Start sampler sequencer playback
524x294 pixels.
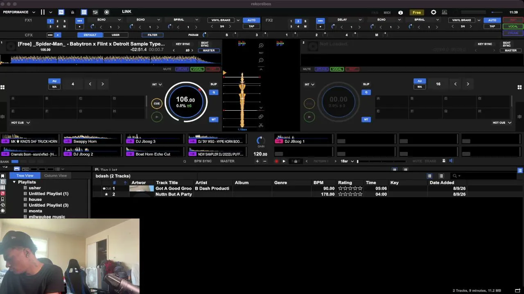[284, 161]
